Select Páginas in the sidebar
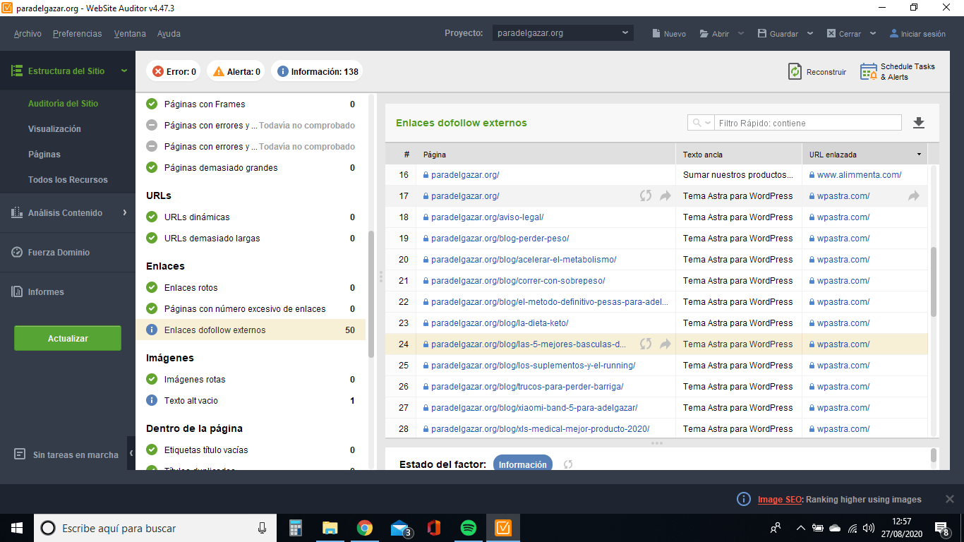The width and height of the screenshot is (964, 542). point(44,154)
